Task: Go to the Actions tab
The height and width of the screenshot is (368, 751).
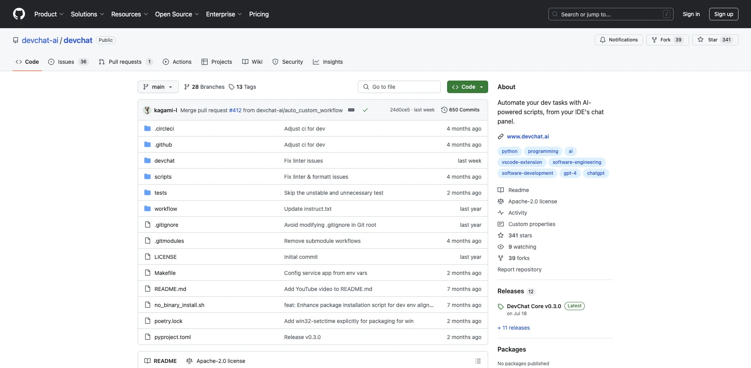Action: coord(177,62)
